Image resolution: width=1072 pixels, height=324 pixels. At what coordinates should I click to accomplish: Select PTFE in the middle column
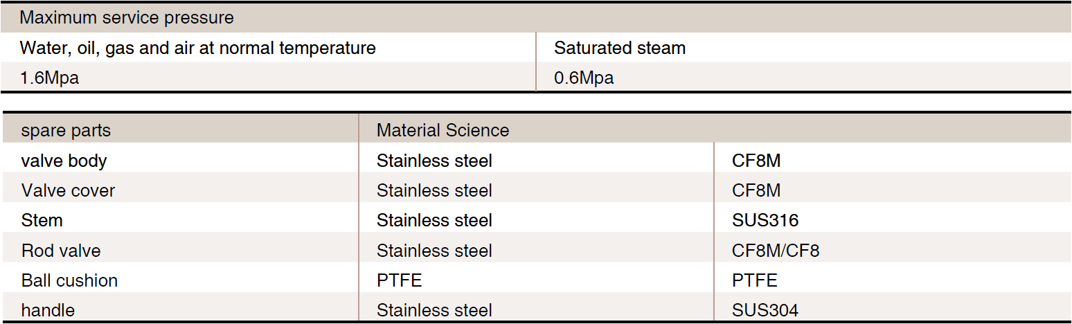[400, 280]
